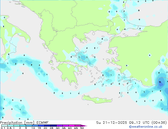168x129 pixels.
Task: Select the 1–2 mm legend color swatch
Action: (x=17, y=126)
